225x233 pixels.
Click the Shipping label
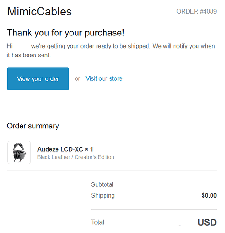coord(103,195)
